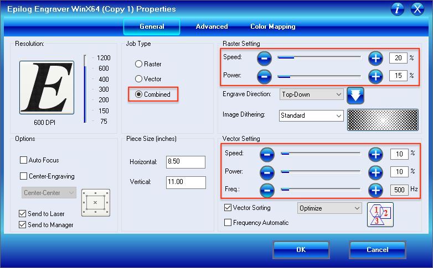Decrease Raster Speed with minus button

click(x=264, y=59)
